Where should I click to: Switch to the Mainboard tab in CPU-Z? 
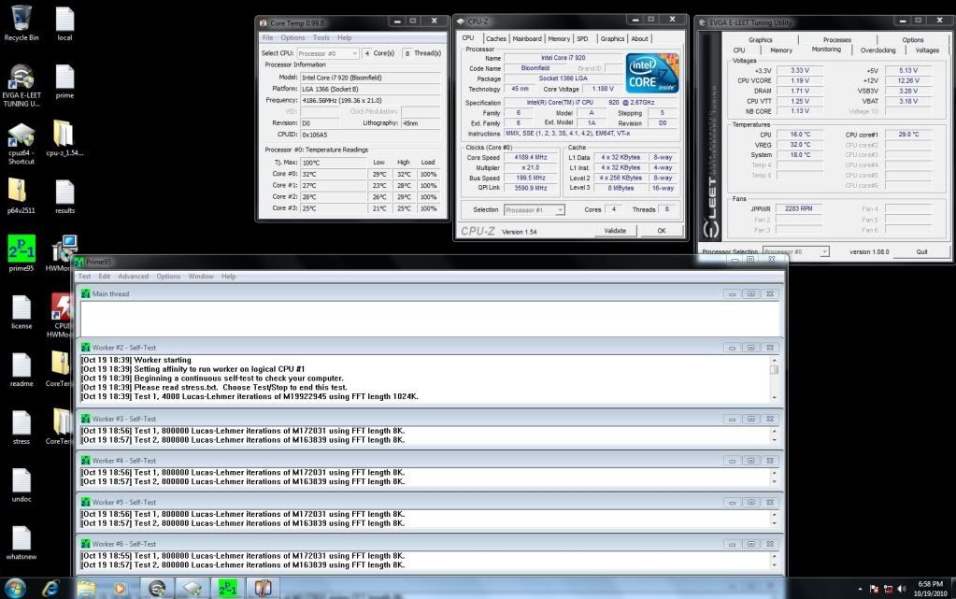[527, 38]
